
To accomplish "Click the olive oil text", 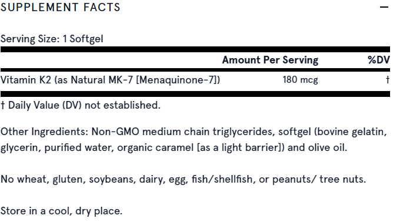I will point(327,147).
